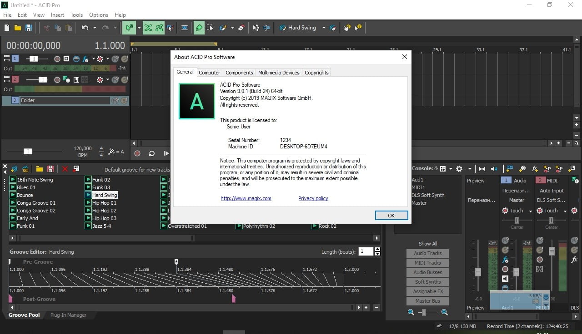582x334 pixels.
Task: Select the Hard Swing groove
Action: point(105,195)
